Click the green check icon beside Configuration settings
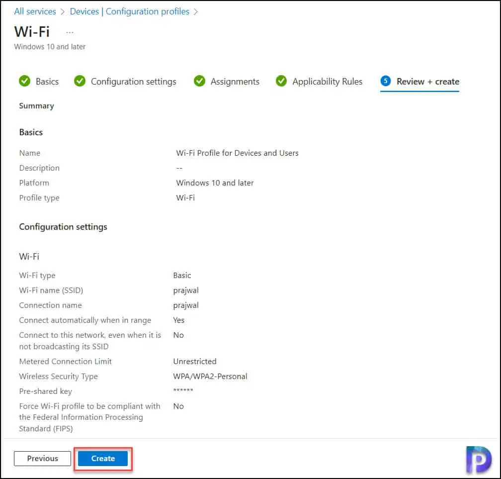This screenshot has width=501, height=479. (80, 81)
